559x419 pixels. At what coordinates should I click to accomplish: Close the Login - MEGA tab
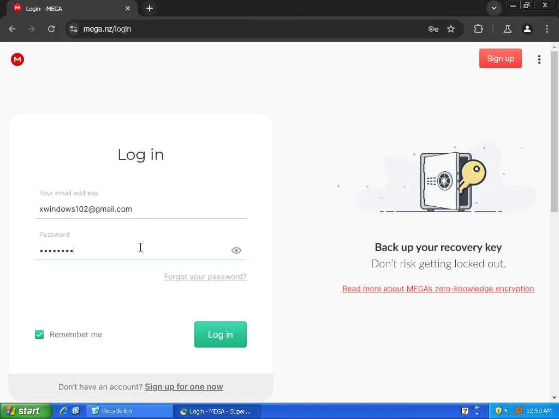point(128,9)
